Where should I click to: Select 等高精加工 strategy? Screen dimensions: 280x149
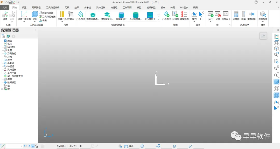[121, 16]
